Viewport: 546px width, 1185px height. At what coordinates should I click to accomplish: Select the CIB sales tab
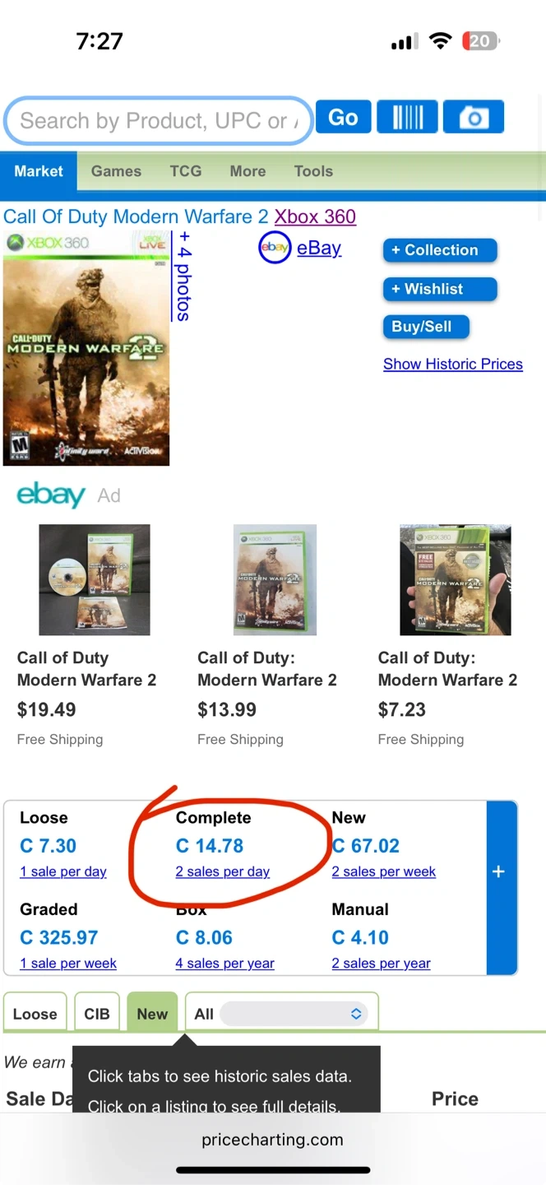pos(97,1014)
